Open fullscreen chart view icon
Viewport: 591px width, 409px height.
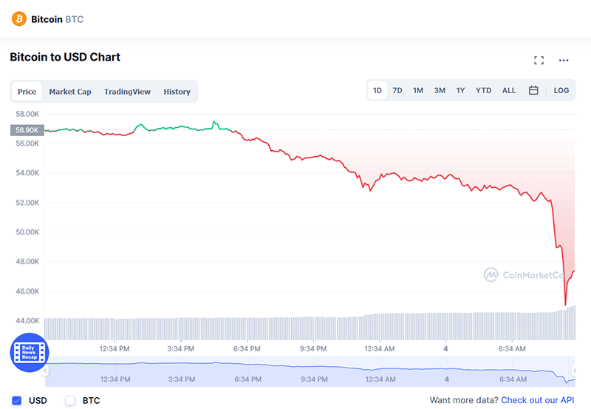[539, 61]
